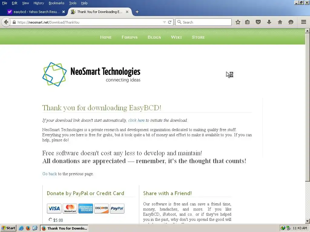Click the page scrollbar up arrow

pyautogui.click(x=307, y=31)
